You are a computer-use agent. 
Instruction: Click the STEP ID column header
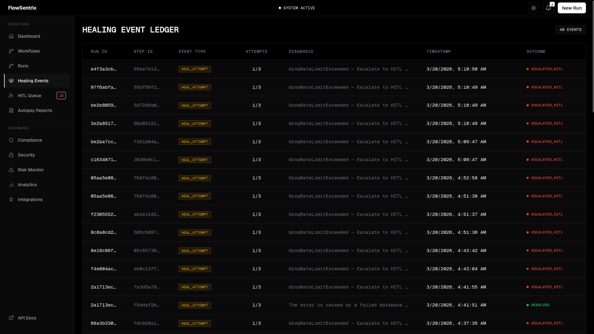143,52
